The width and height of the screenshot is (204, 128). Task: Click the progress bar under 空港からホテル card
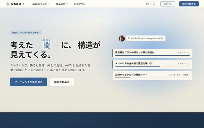tap(152, 78)
